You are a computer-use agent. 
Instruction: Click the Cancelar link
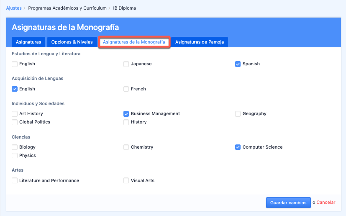[x=325, y=203]
